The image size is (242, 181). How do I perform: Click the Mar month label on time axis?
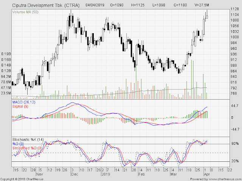click(174, 174)
